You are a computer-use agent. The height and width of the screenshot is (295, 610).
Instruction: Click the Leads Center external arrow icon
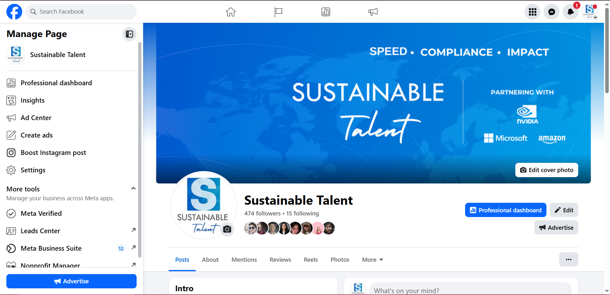[x=133, y=230]
